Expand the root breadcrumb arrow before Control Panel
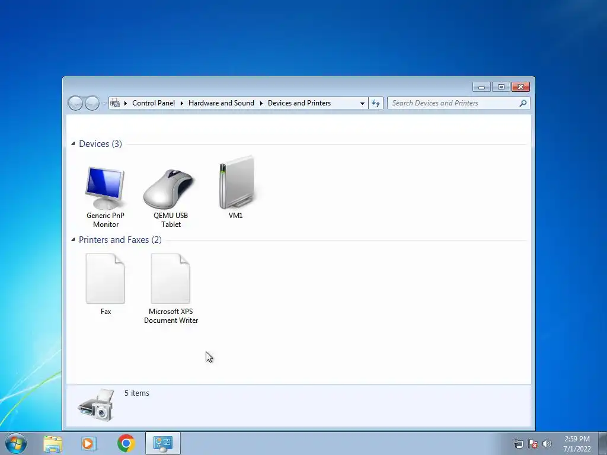 [126, 103]
